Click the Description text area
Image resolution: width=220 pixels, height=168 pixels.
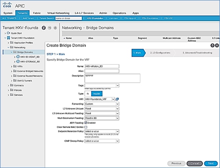(112, 78)
